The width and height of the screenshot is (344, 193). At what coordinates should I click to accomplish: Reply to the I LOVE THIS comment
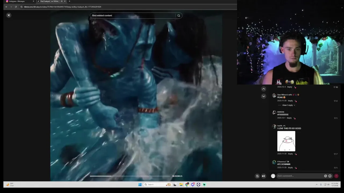click(291, 154)
